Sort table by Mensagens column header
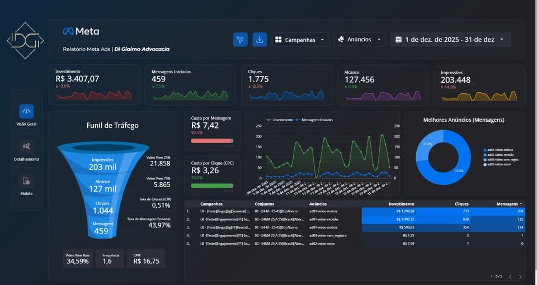Screen dimensions: 537x285 (x=507, y=204)
